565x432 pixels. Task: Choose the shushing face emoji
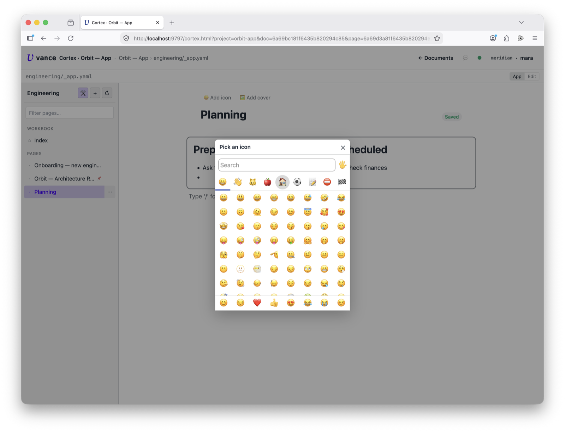[x=240, y=255]
